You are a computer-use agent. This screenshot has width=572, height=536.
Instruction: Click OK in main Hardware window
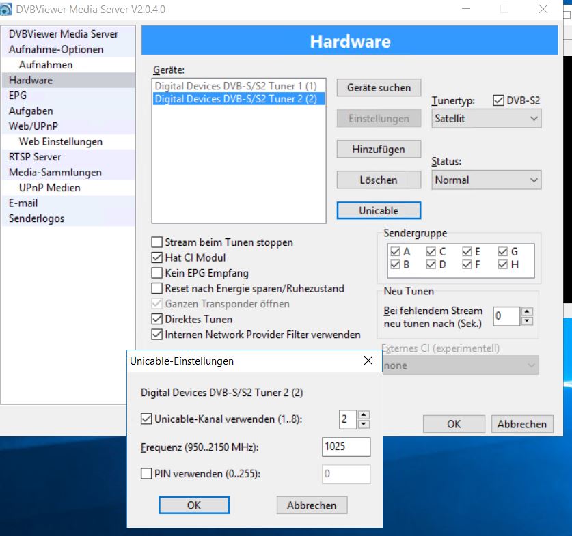click(454, 424)
